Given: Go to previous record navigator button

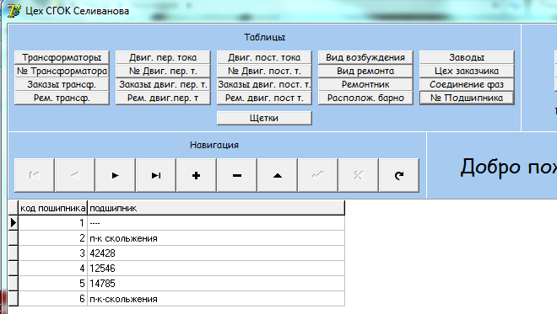Looking at the screenshot, I should click(74, 175).
